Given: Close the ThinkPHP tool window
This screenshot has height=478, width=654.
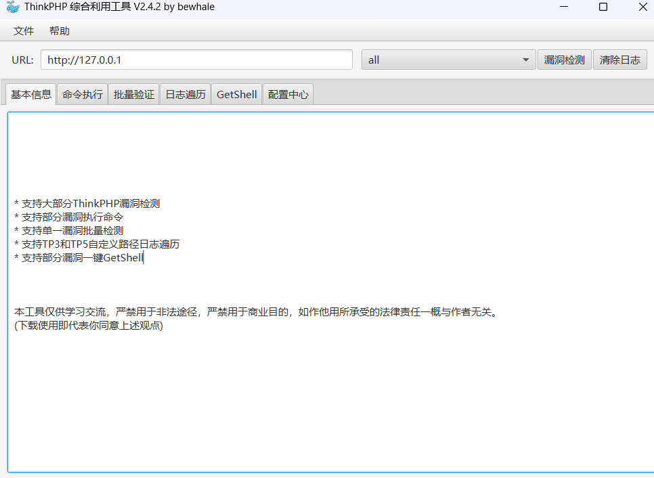Looking at the screenshot, I should 643,7.
